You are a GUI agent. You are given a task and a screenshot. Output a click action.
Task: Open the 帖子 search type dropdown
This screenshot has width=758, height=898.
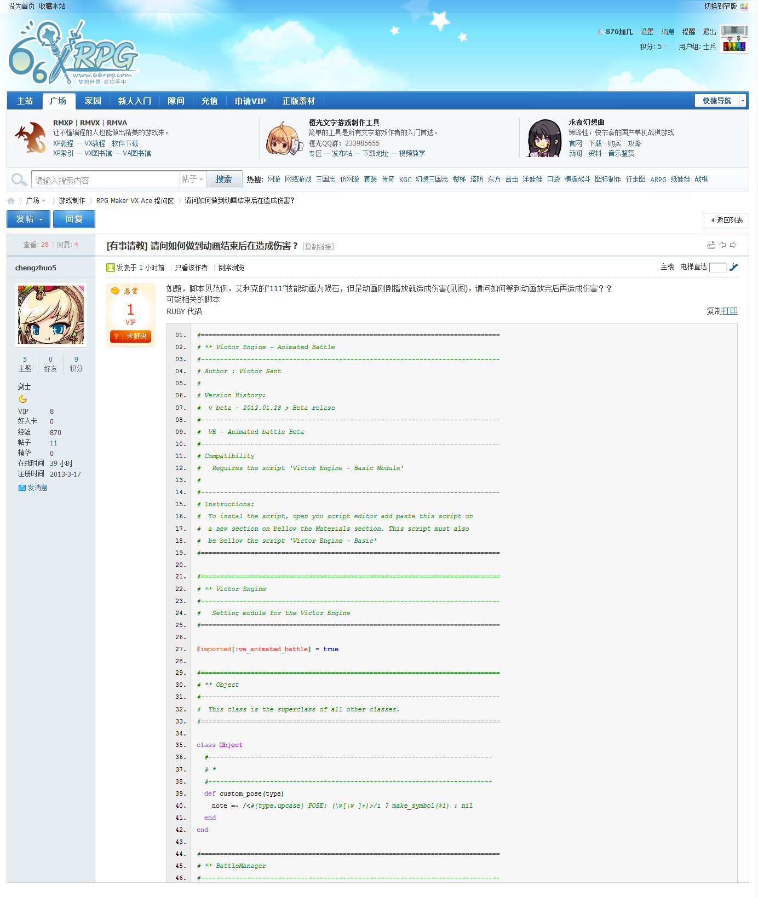coord(192,179)
